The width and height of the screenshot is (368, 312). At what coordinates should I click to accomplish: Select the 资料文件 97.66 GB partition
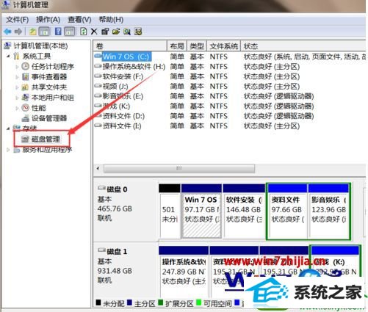287,211
